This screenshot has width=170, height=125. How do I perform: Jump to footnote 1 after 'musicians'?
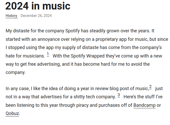click(48, 54)
